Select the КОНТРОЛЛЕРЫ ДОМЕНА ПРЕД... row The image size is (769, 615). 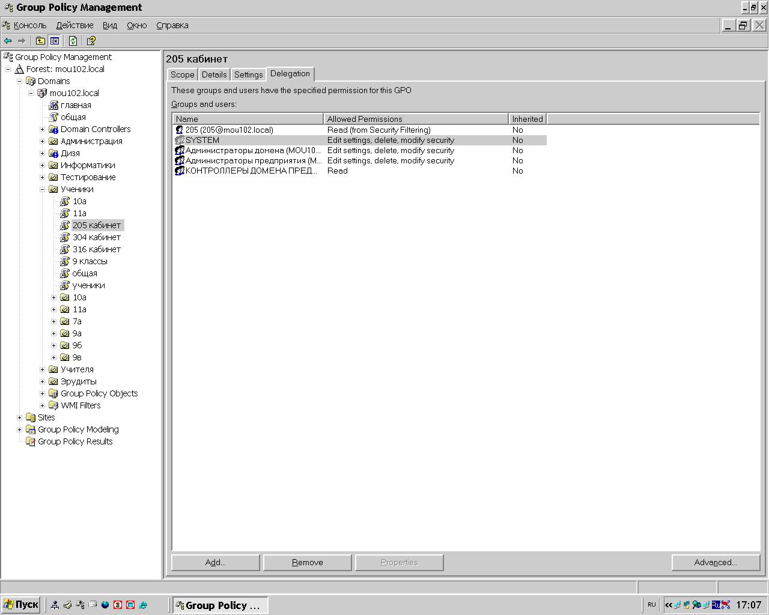[x=359, y=171]
